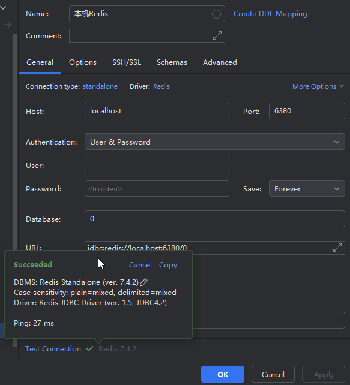Viewport: 350px width, 385px height.
Task: Focus the Name input field
Action: (146, 14)
